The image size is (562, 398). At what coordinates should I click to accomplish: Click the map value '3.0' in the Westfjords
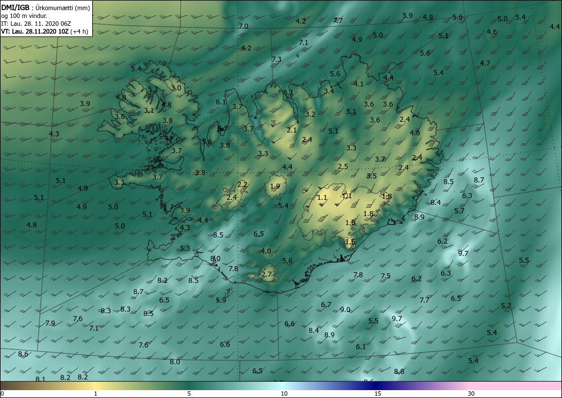[x=176, y=88]
